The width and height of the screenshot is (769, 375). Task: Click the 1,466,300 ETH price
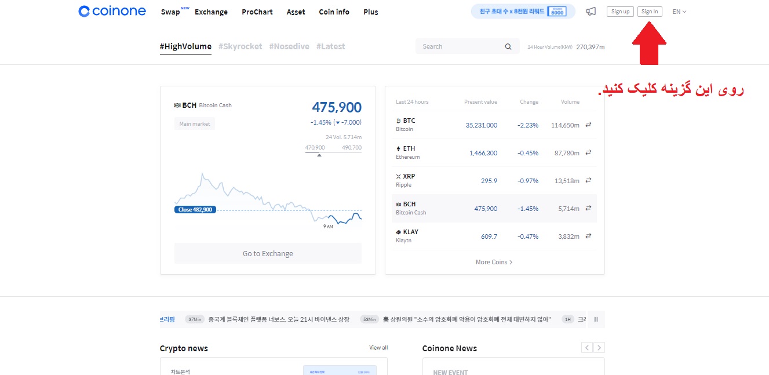coord(483,153)
